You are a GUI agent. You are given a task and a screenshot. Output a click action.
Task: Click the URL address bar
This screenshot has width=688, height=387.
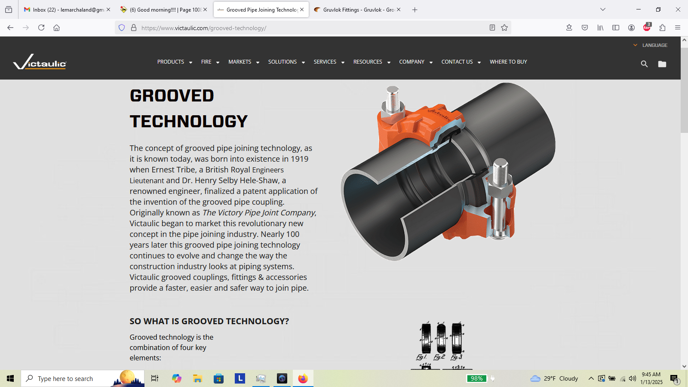click(313, 28)
